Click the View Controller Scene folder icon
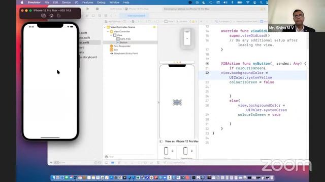 pos(108,27)
